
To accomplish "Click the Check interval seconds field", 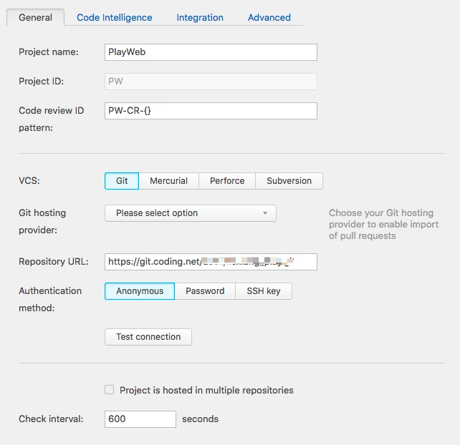I will [140, 419].
